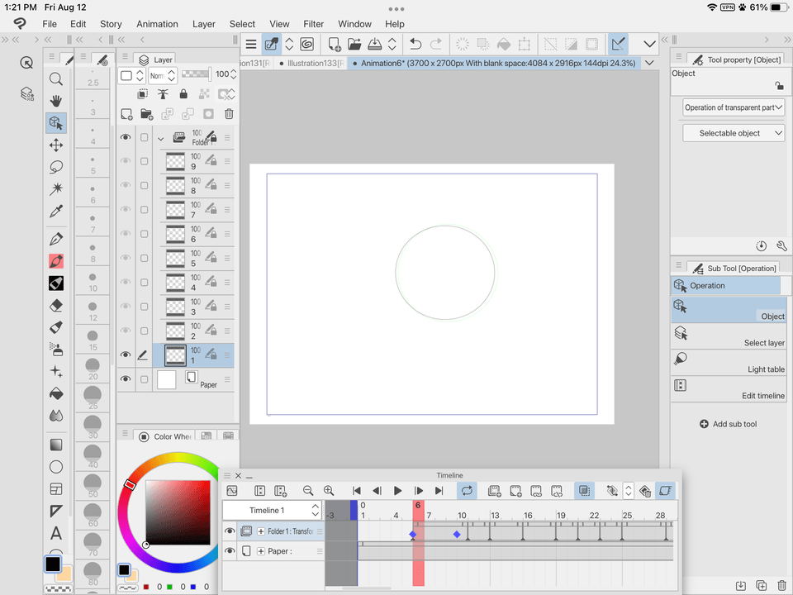
Task: Hide Folder 1 track in Timeline
Action: tap(230, 531)
